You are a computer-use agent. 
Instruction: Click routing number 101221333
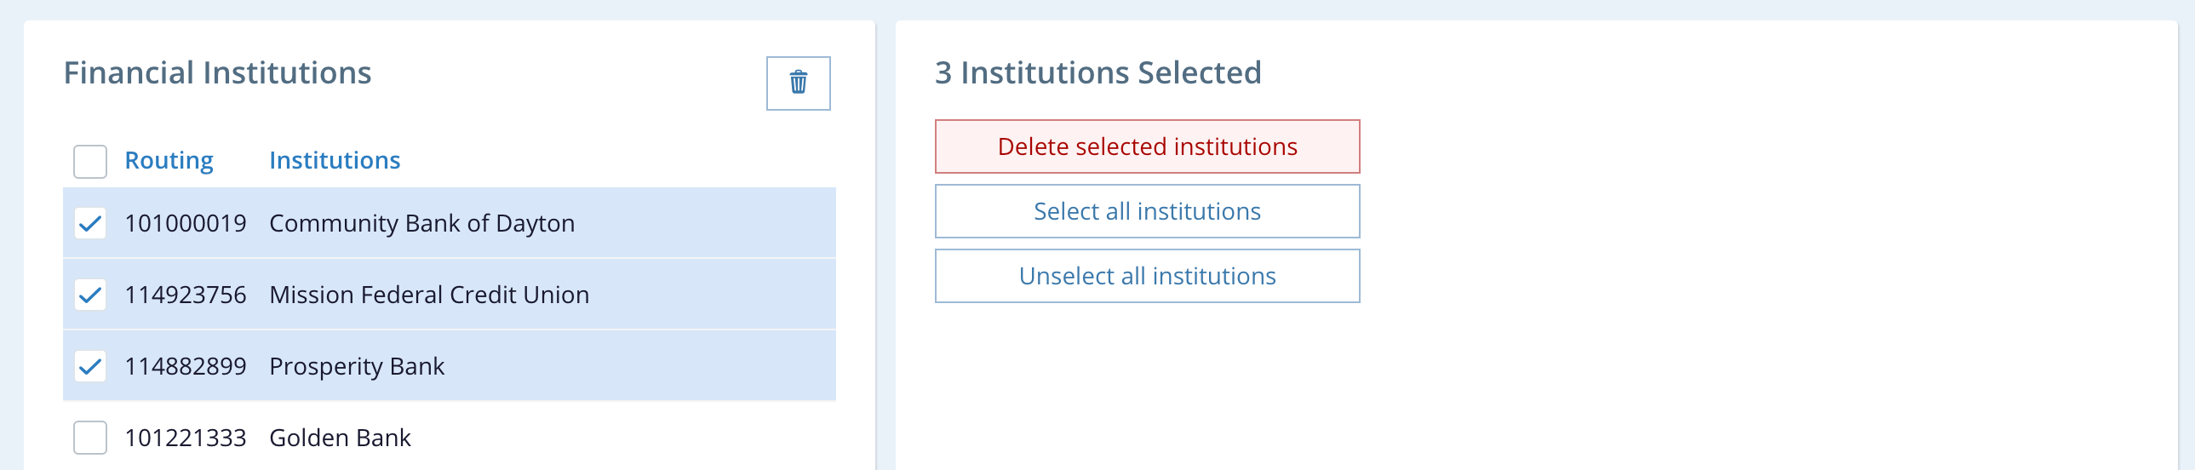click(x=185, y=438)
